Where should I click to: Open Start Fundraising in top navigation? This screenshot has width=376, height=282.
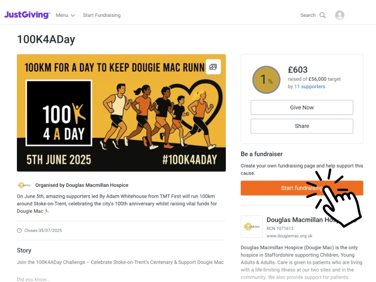101,15
